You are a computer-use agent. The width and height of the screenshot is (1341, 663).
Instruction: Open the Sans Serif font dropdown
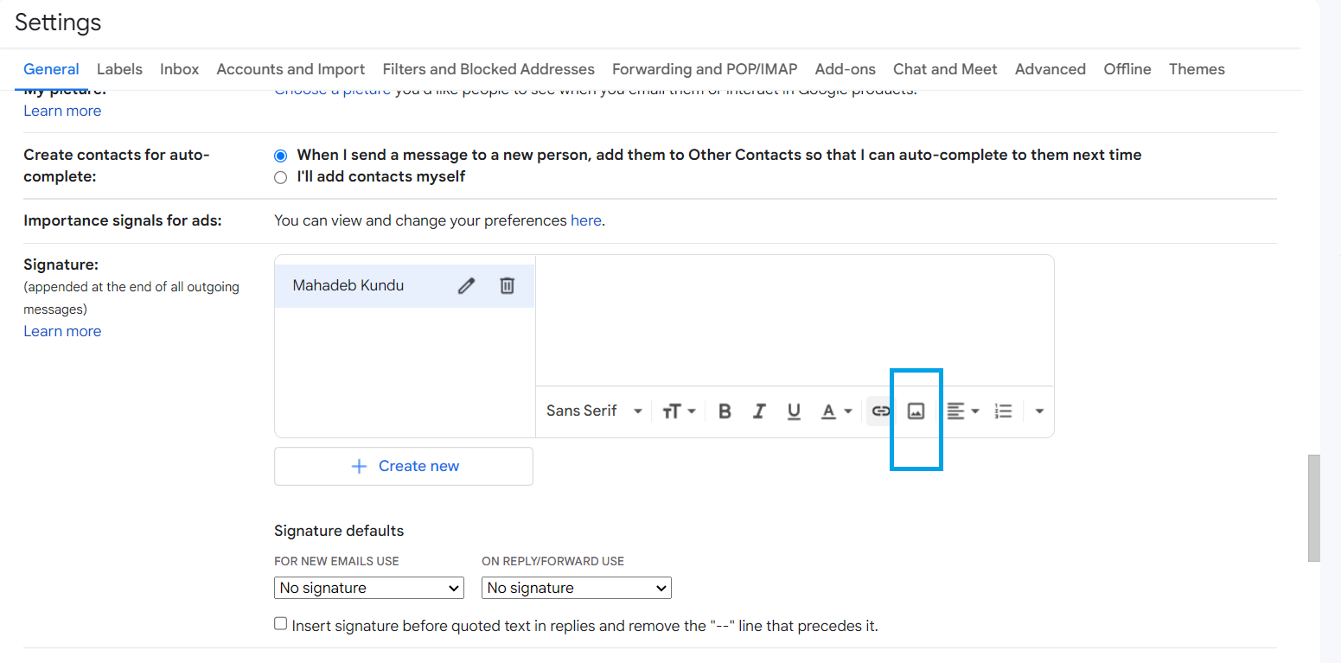point(594,411)
